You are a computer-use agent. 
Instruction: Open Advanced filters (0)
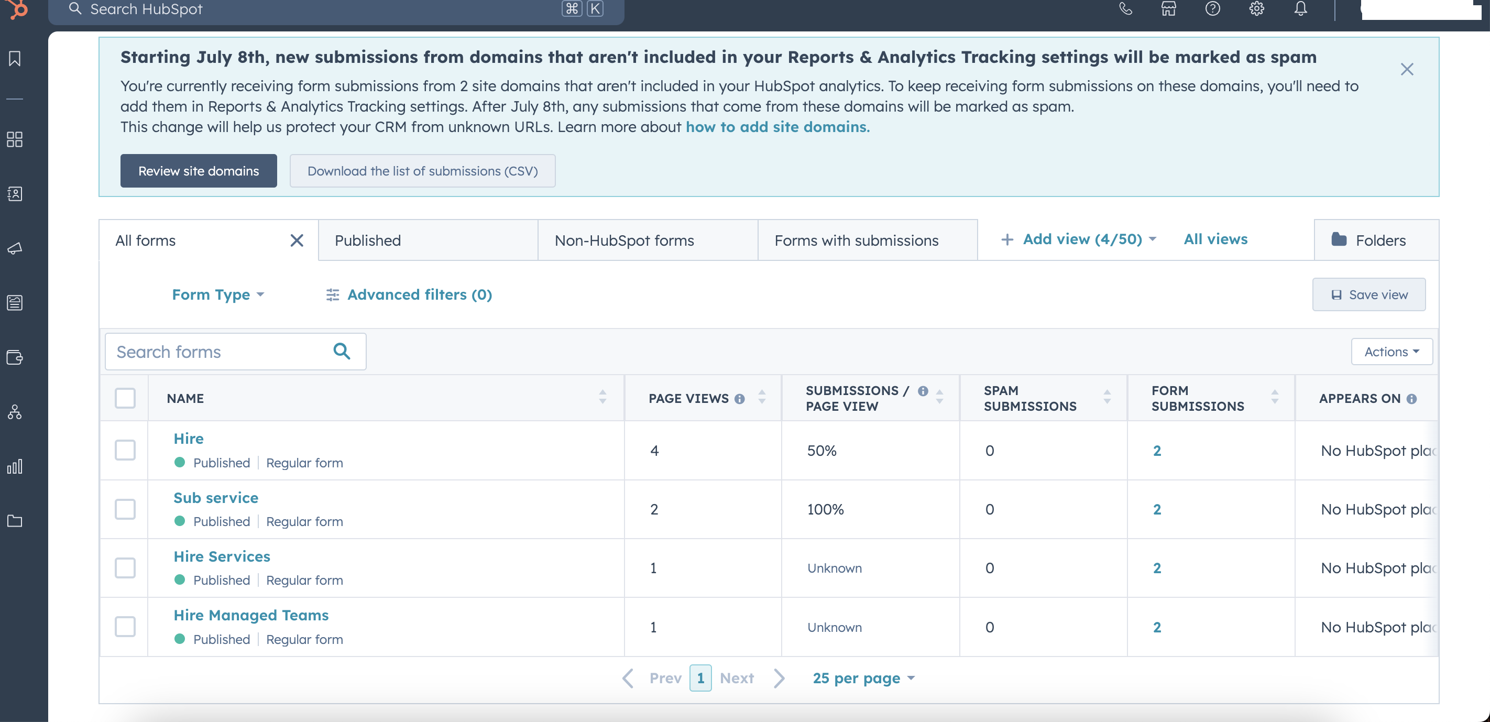pyautogui.click(x=409, y=294)
